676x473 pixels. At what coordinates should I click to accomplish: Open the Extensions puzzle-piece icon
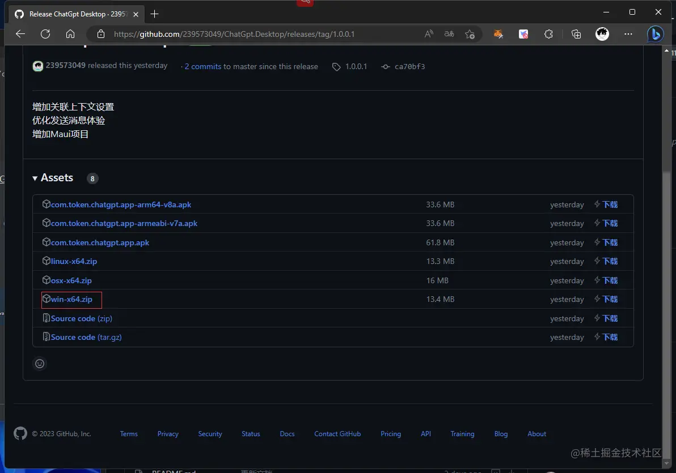tap(548, 34)
